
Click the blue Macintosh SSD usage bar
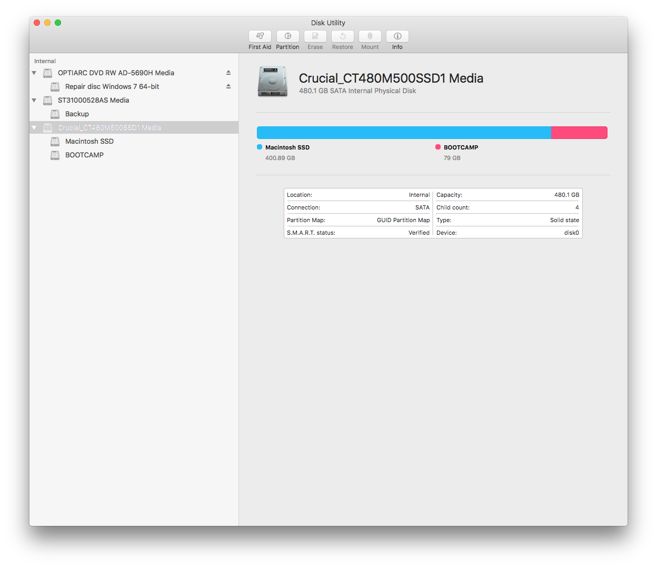[x=404, y=133]
